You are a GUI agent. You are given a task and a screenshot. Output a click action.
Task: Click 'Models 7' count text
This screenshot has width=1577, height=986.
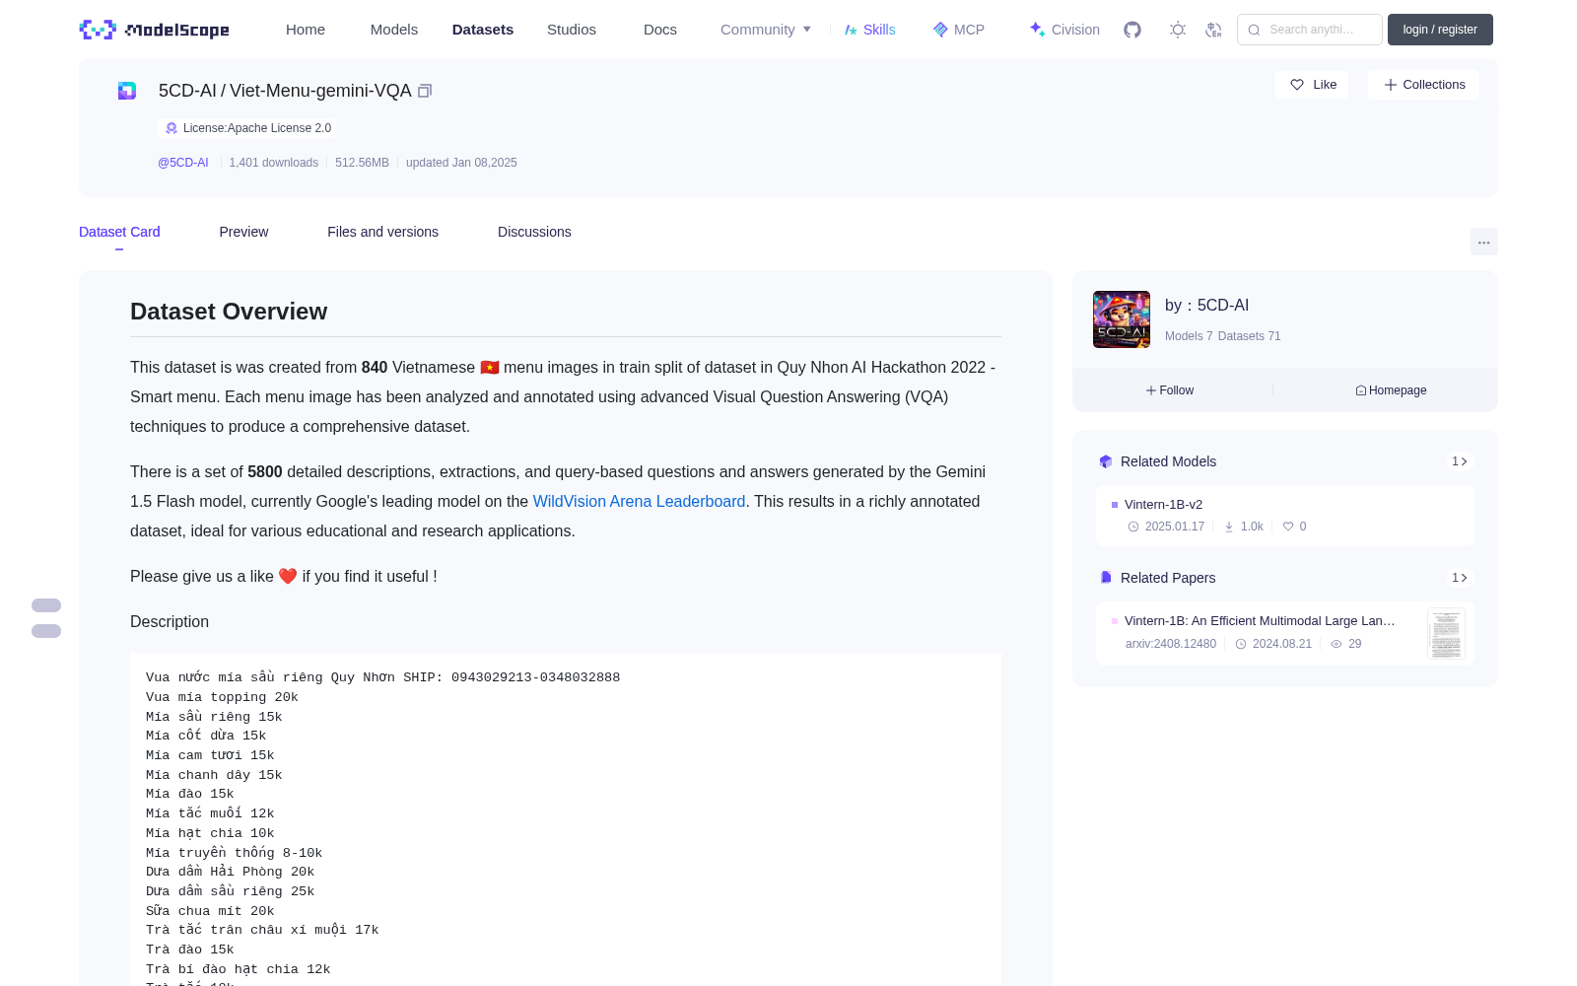point(1189,336)
